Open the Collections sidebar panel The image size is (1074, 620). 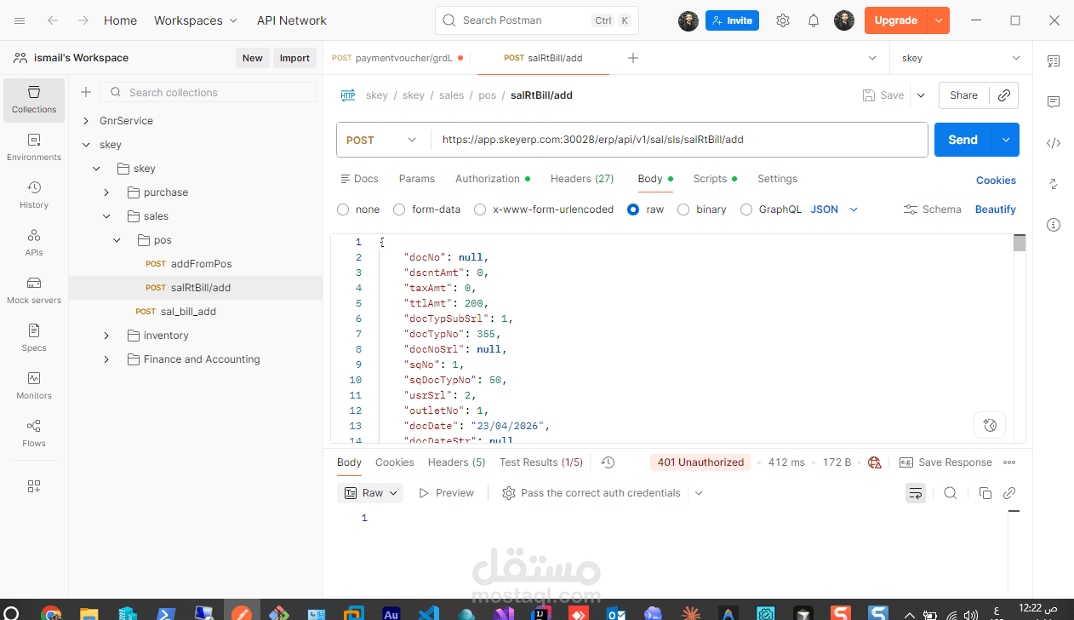34,100
